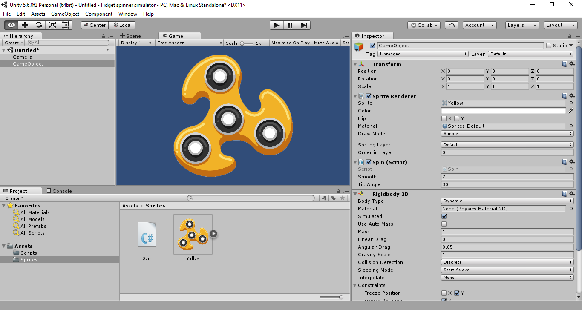The width and height of the screenshot is (582, 310).
Task: Click the favorites star search icon
Action: point(342,198)
